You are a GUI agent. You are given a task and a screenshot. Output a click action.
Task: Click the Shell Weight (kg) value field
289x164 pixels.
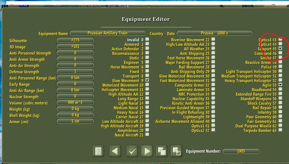(75, 115)
